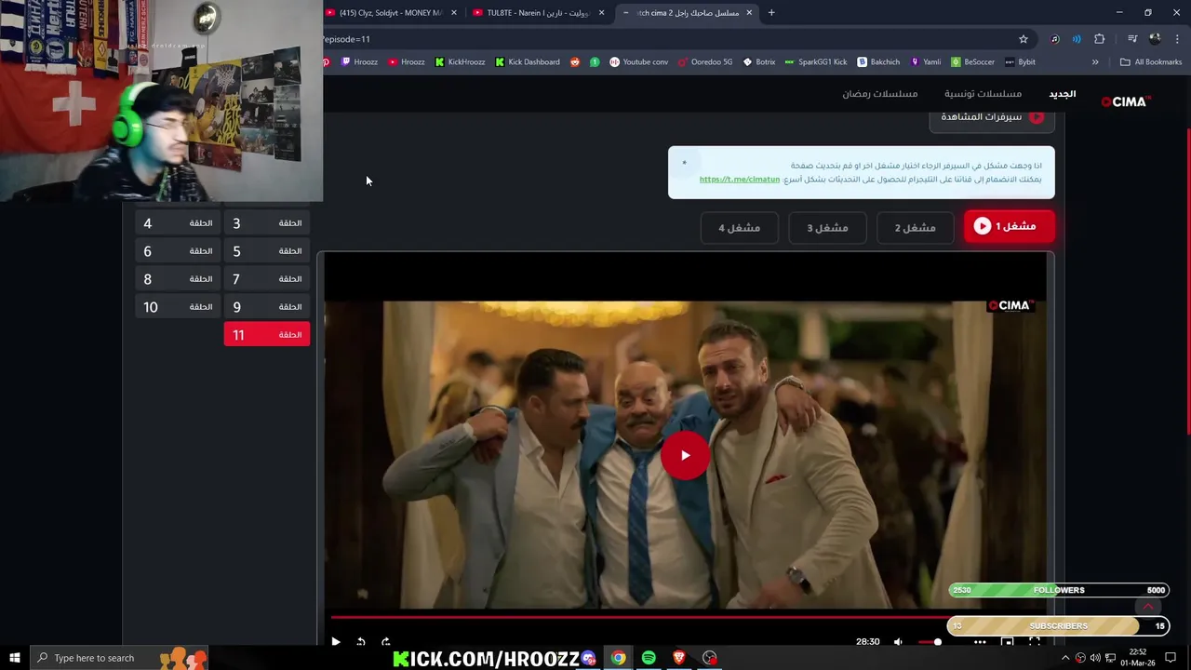
Task: Select the highlighted episode الحلقة 11
Action: (x=266, y=335)
